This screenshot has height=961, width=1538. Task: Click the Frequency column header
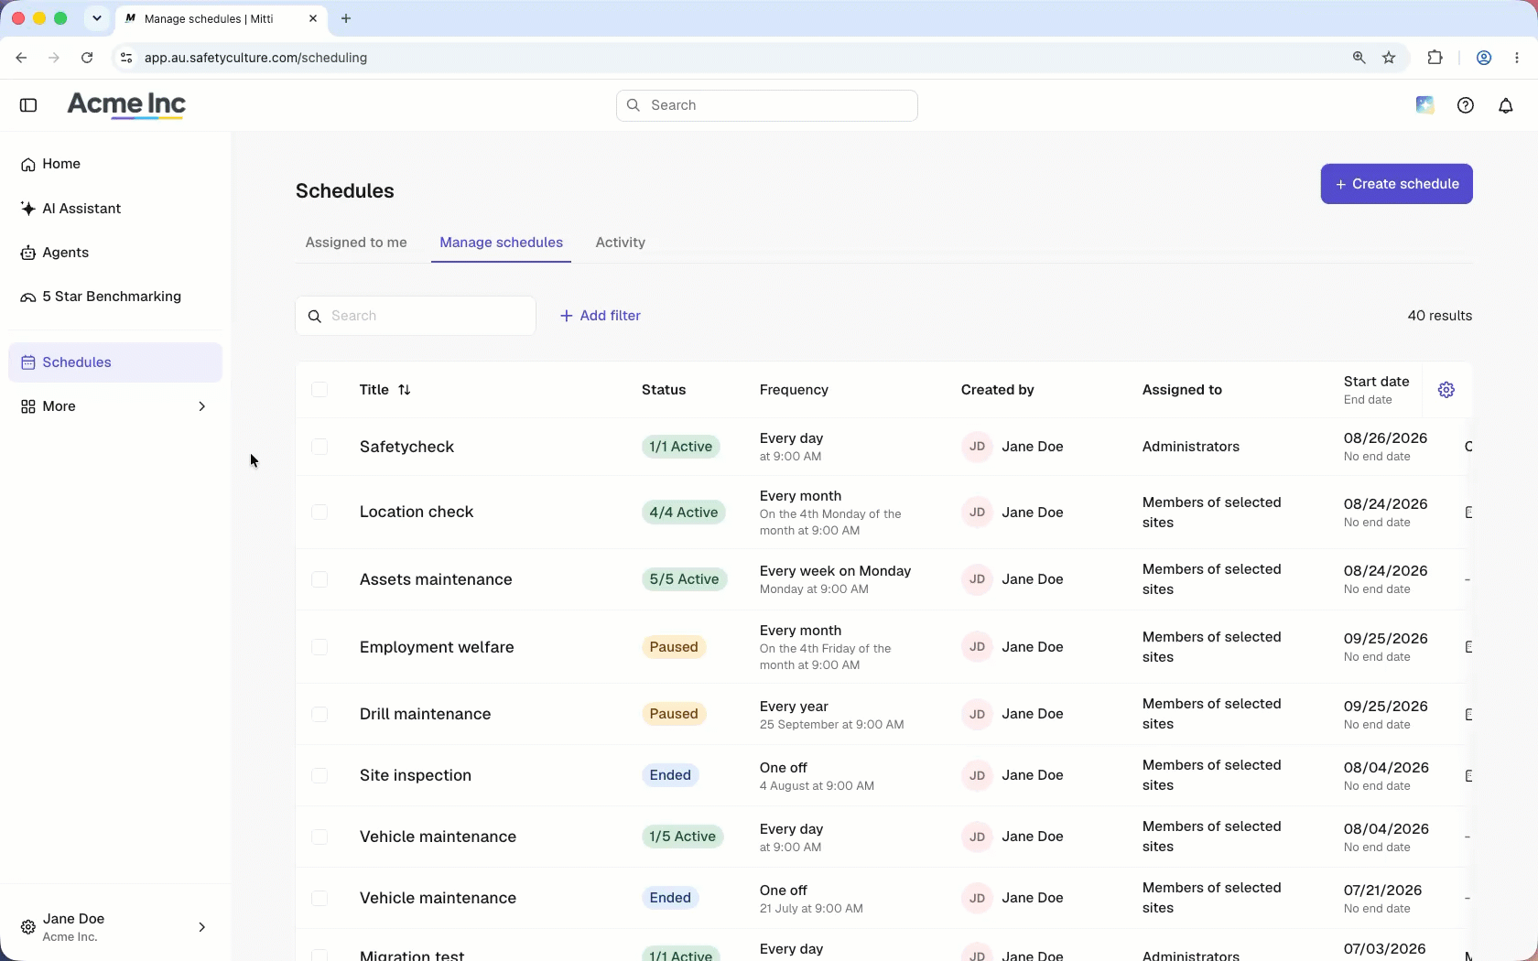794,390
